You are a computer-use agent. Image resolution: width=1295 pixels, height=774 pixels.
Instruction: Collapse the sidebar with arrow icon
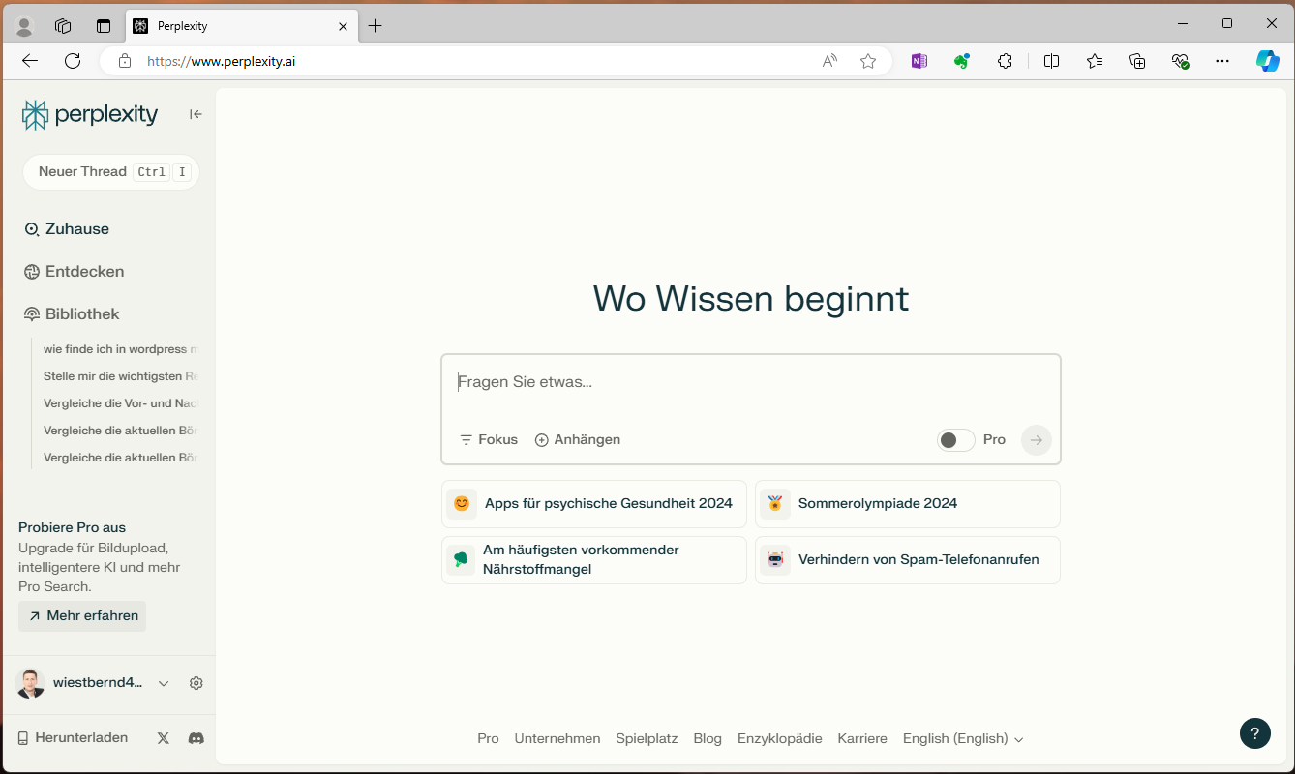point(196,114)
